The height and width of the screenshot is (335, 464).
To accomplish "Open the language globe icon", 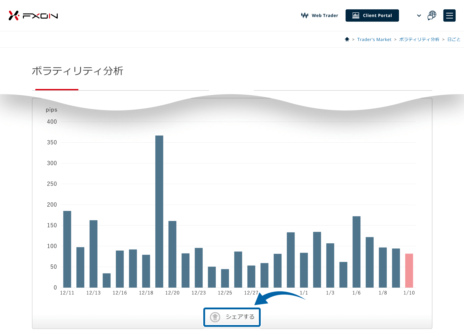I will click(432, 15).
